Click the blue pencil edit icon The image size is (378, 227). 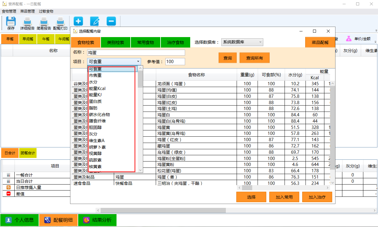click(x=95, y=21)
